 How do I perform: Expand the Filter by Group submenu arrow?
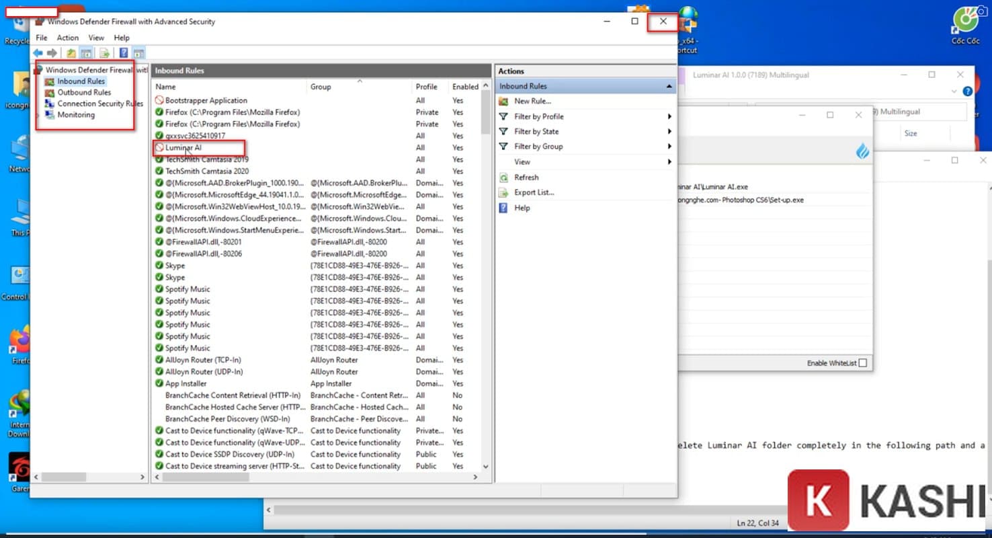[x=669, y=146]
